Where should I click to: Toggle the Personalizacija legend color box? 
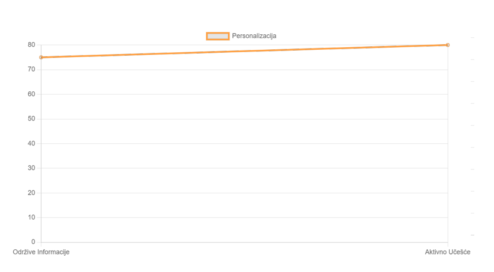[218, 36]
